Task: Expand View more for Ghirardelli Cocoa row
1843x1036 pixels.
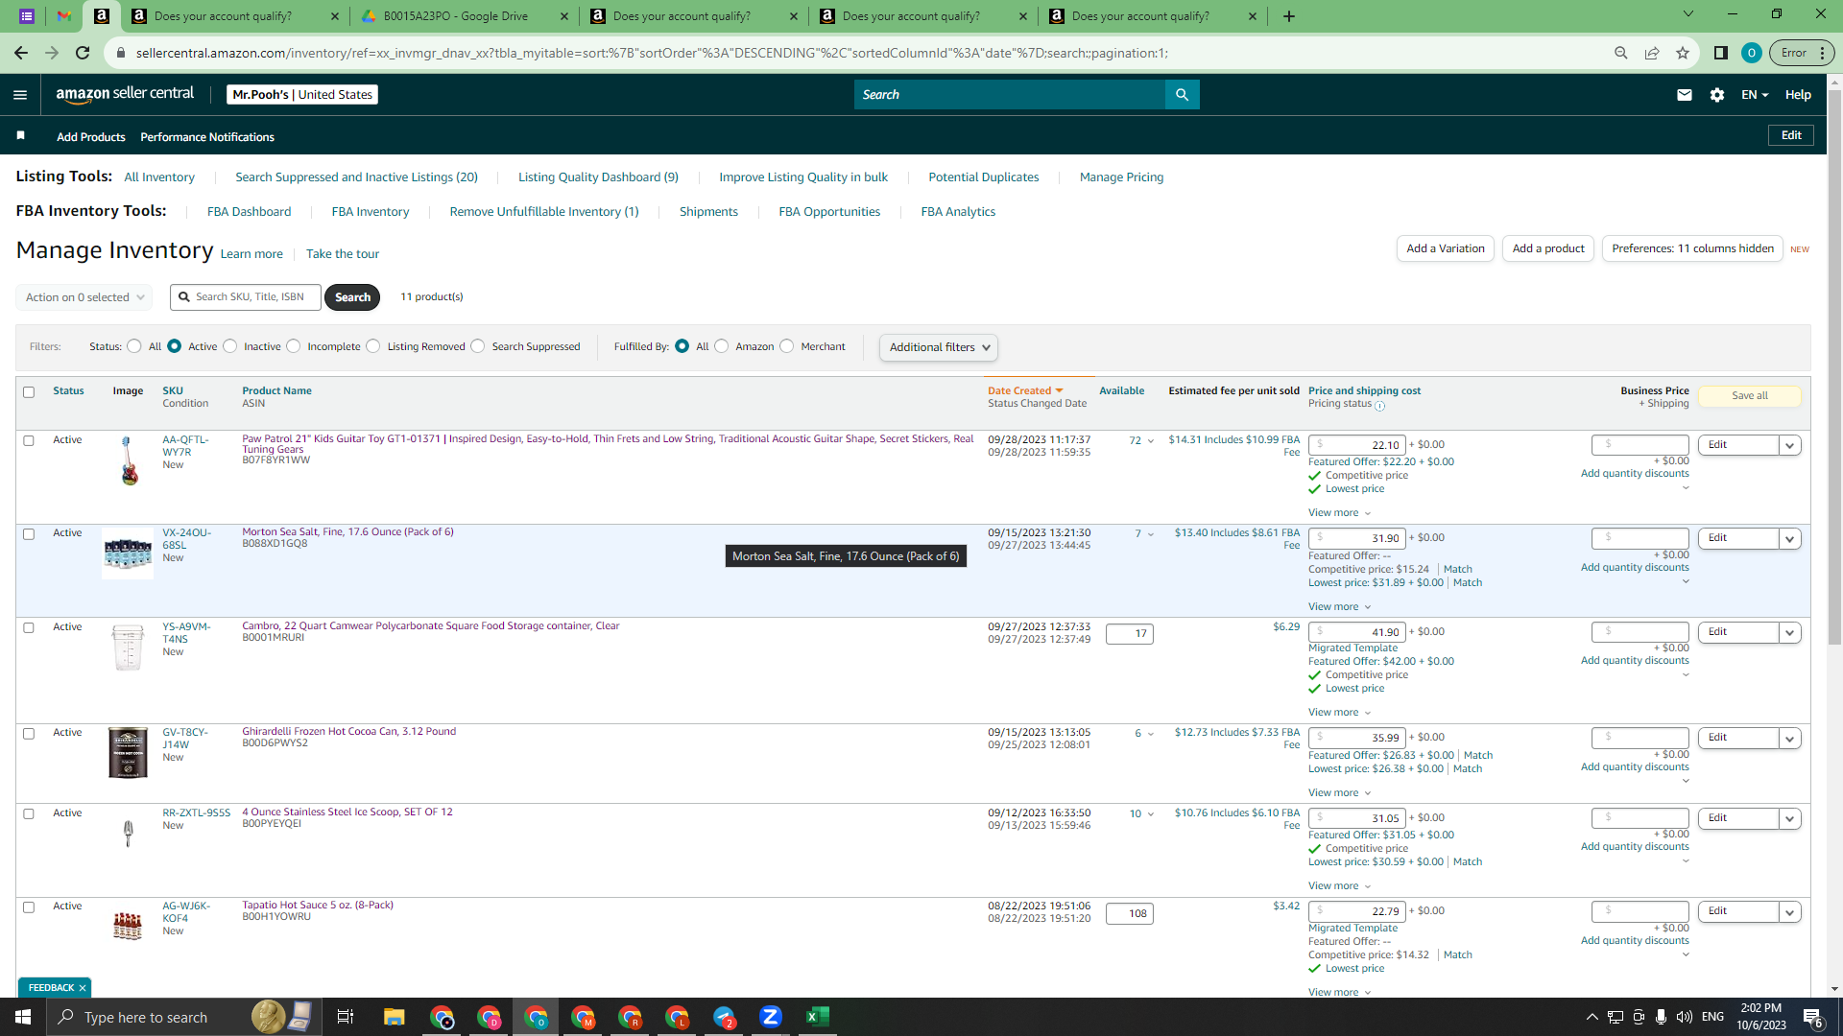Action: (x=1339, y=792)
